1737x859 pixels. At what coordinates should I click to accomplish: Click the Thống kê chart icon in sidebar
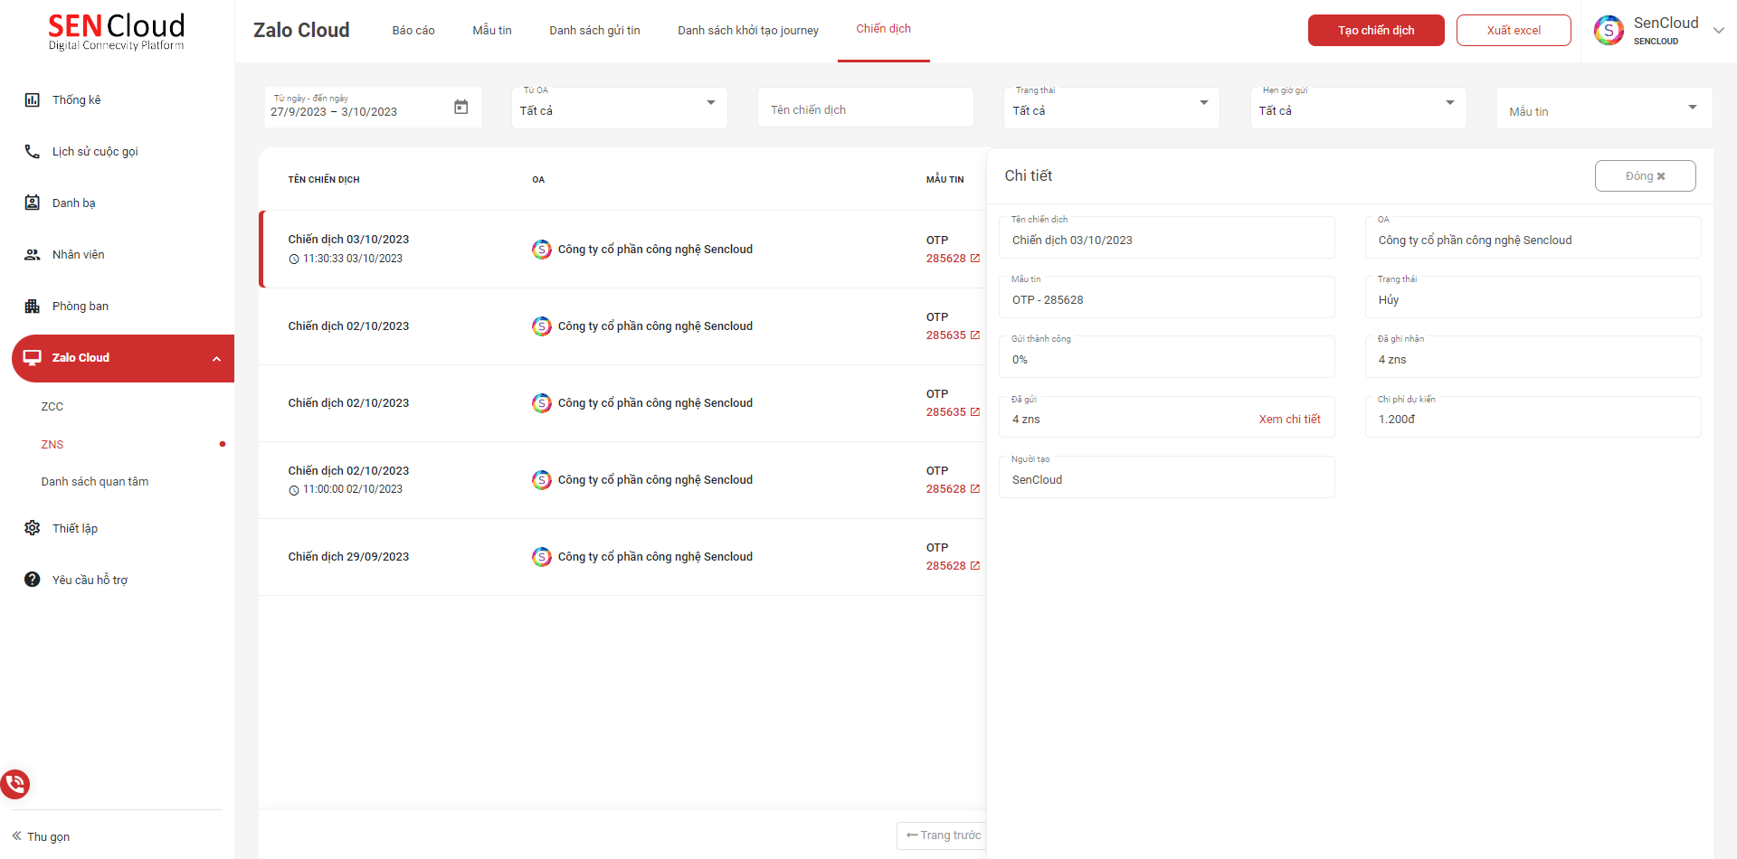pyautogui.click(x=33, y=100)
